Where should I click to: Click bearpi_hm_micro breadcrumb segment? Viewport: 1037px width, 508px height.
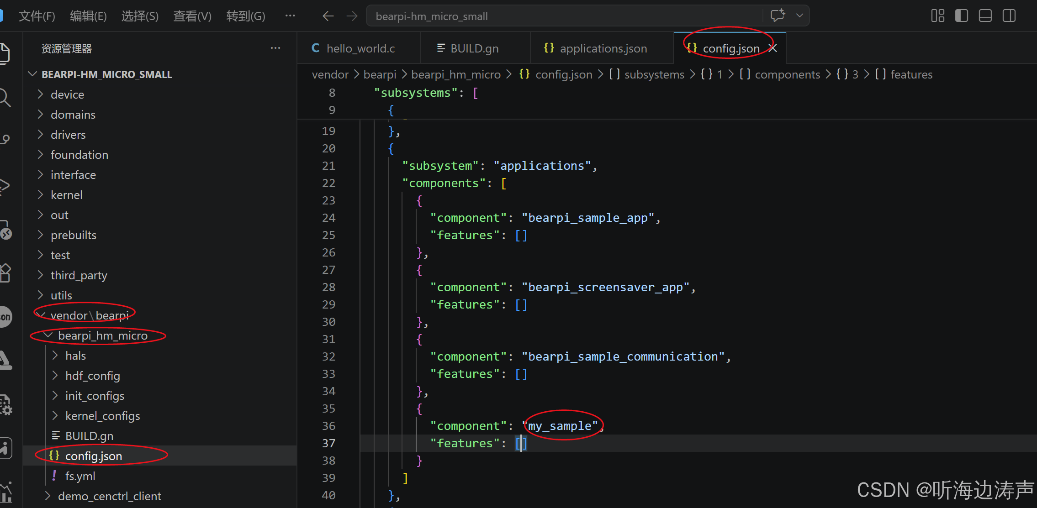456,74
